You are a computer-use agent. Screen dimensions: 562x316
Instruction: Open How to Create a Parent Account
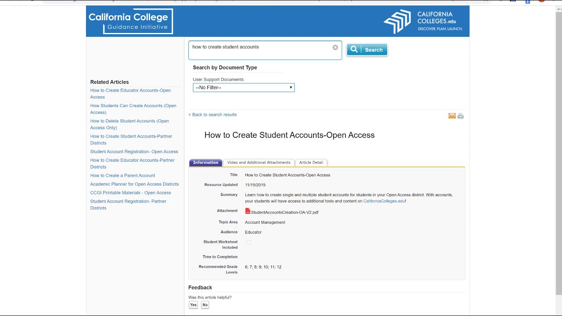122,176
